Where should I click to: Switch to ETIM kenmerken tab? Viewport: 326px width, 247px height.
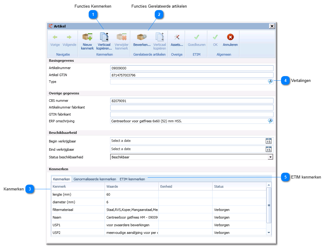coord(132,179)
